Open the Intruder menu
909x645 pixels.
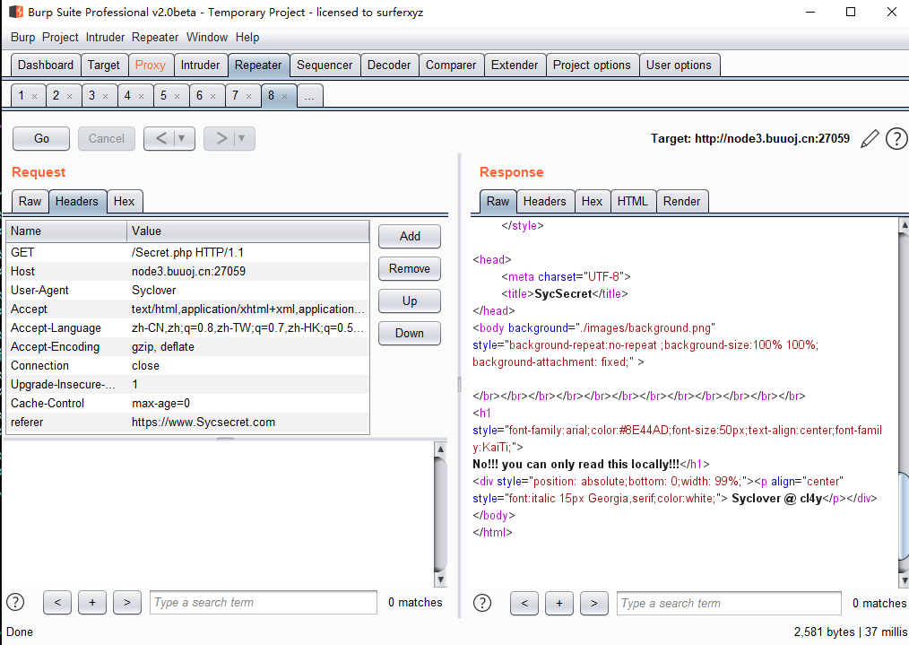pos(105,37)
